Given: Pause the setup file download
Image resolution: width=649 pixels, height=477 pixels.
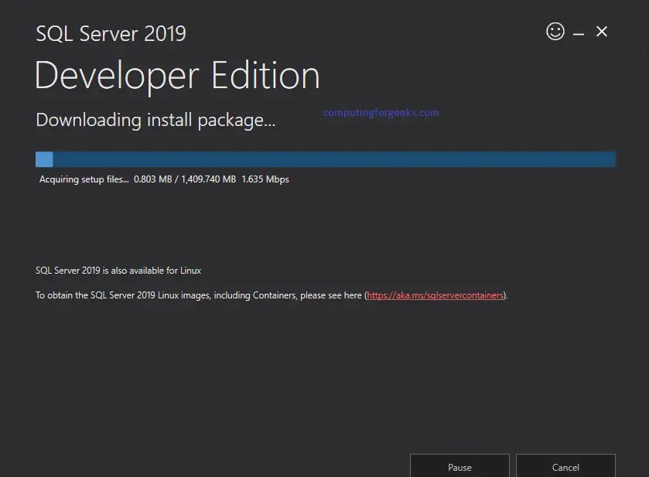Looking at the screenshot, I should (459, 467).
